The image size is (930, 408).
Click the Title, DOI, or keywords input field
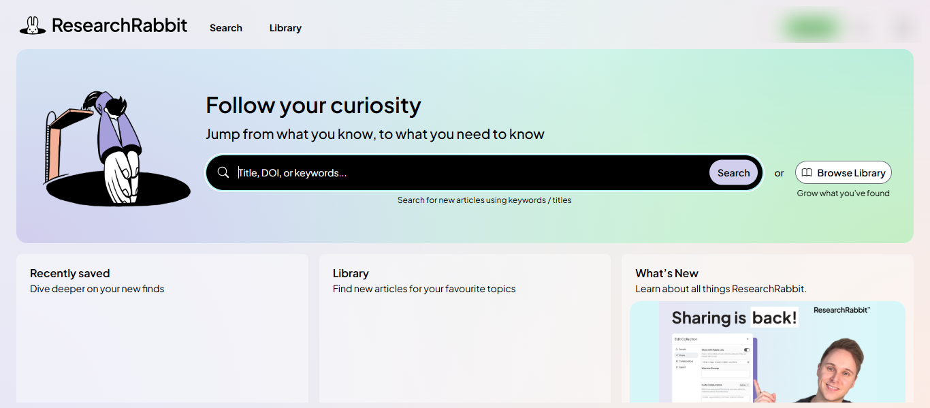pyautogui.click(x=408, y=172)
